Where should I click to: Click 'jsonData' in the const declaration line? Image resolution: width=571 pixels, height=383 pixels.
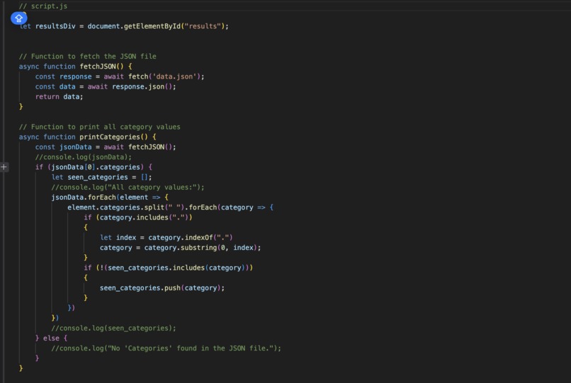(x=75, y=147)
